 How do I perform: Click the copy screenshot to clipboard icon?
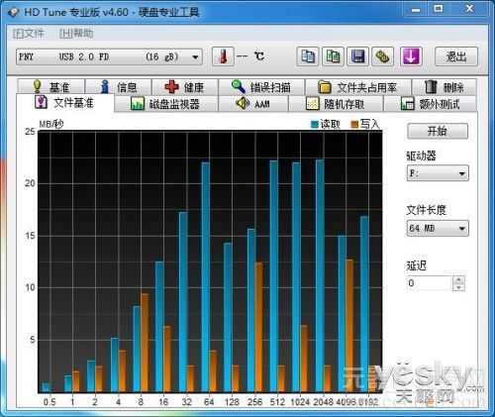pos(333,56)
